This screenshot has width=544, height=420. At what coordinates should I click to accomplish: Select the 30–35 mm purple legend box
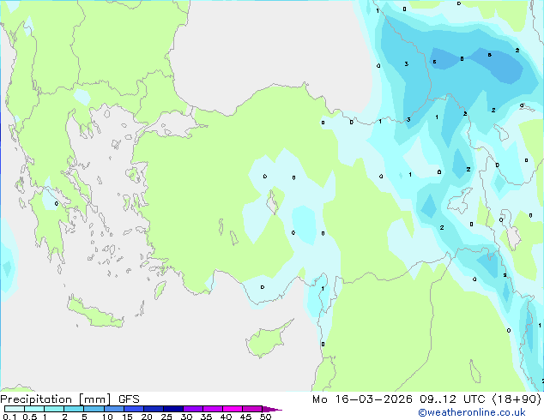pyautogui.click(x=192, y=409)
